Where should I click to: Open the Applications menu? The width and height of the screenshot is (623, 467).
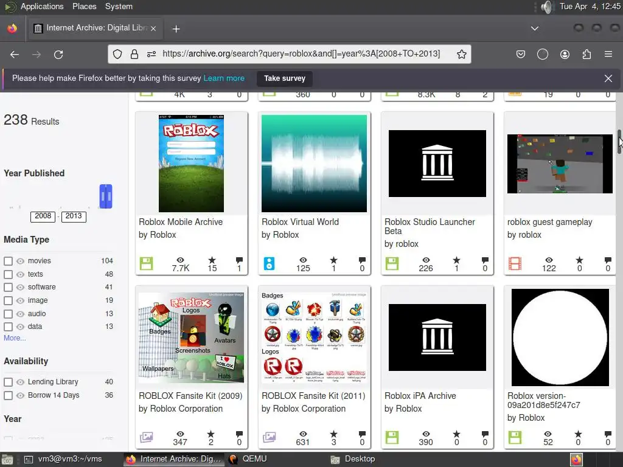pyautogui.click(x=42, y=6)
